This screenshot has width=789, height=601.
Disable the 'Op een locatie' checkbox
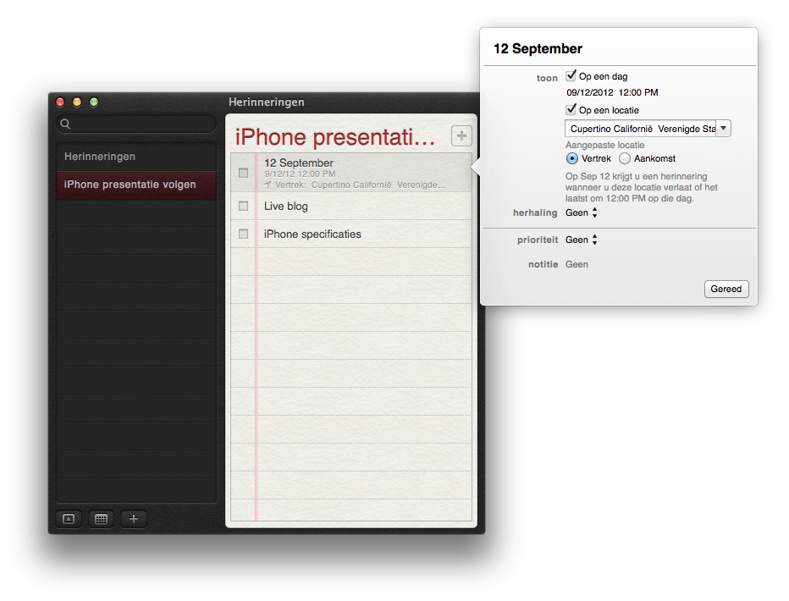(x=571, y=110)
